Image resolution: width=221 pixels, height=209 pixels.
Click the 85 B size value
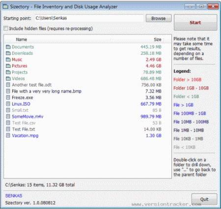pos(157,110)
